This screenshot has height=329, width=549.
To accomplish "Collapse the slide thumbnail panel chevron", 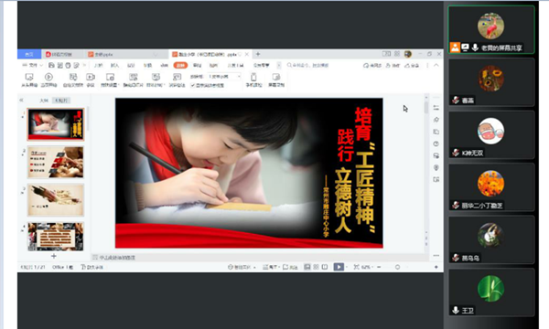I will [21, 100].
